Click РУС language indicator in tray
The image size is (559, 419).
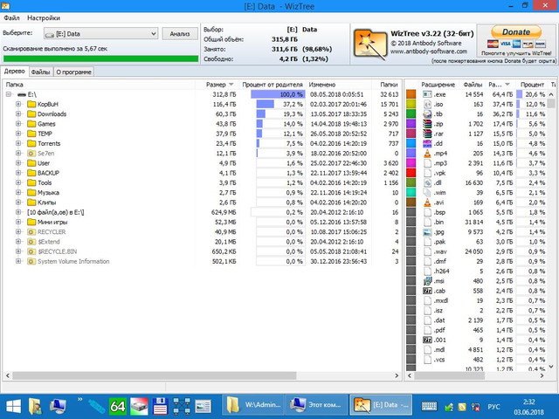[x=493, y=407]
